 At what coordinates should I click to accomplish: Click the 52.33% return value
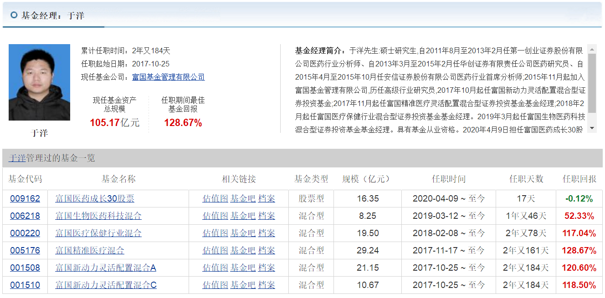pos(579,216)
